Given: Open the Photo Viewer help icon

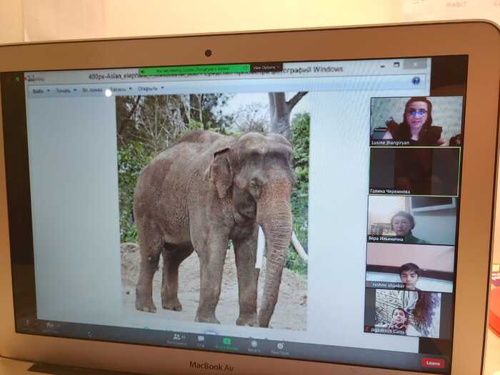Looking at the screenshot, I should tap(416, 81).
